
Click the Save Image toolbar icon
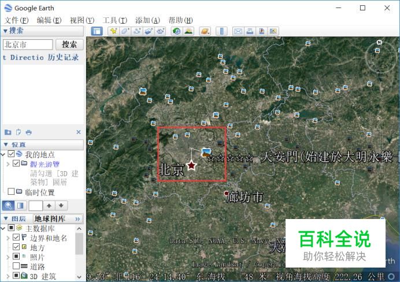click(x=261, y=31)
